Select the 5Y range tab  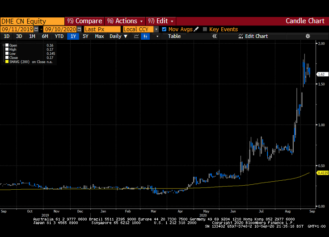[x=85, y=36]
